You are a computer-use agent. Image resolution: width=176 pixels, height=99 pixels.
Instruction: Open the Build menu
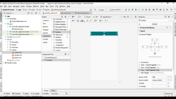click(42, 6)
